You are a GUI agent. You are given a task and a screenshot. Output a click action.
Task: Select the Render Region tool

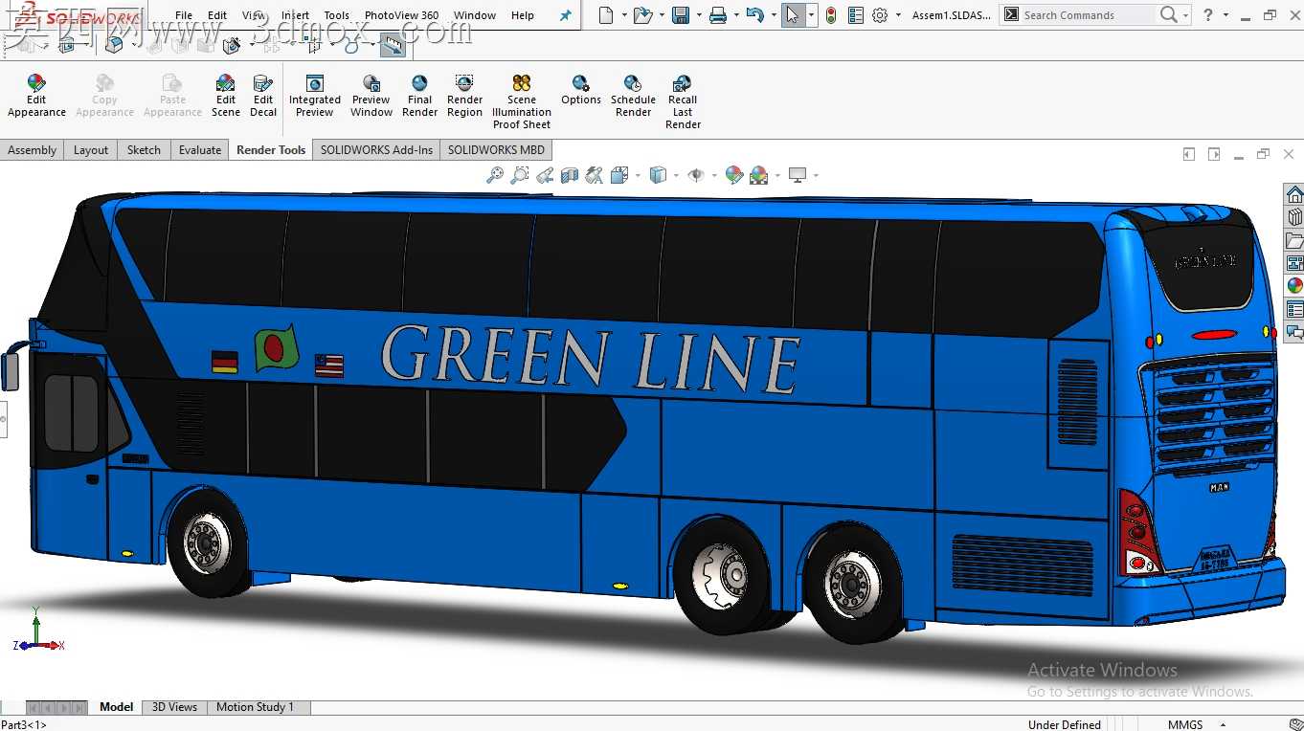[x=464, y=96]
